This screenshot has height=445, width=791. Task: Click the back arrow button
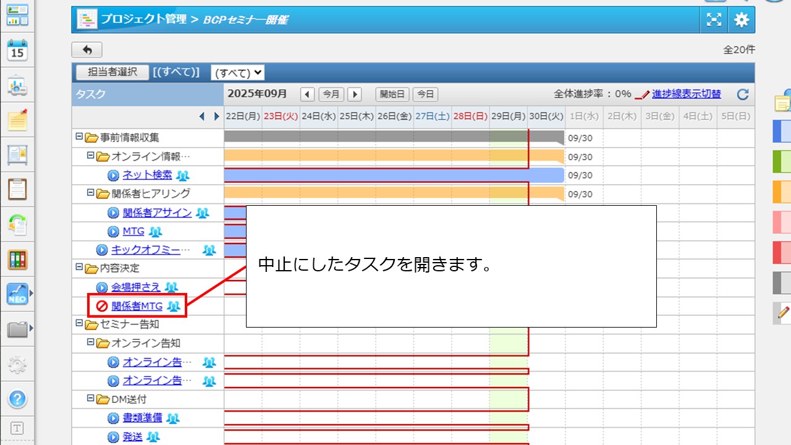coord(87,50)
